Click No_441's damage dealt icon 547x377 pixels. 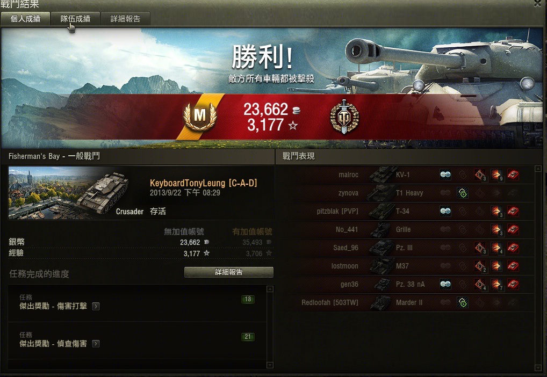pos(496,229)
